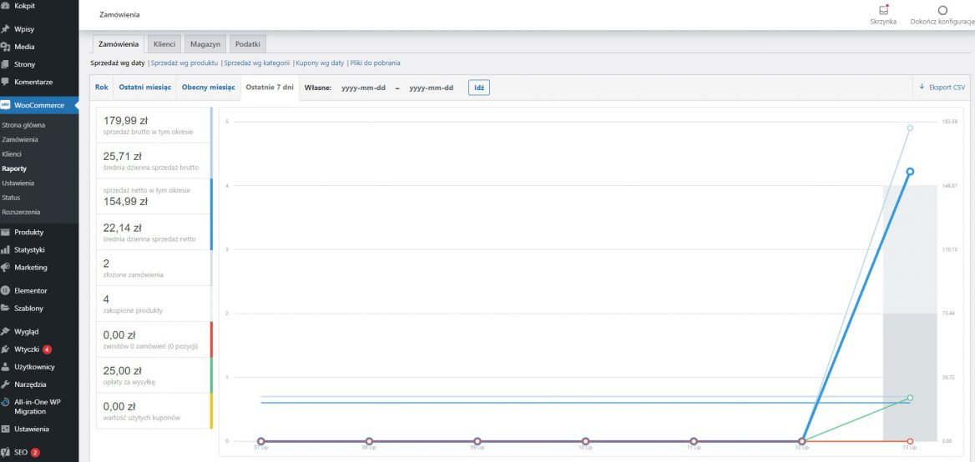
Task: Click the Marketing megaphone icon
Action: (5, 268)
